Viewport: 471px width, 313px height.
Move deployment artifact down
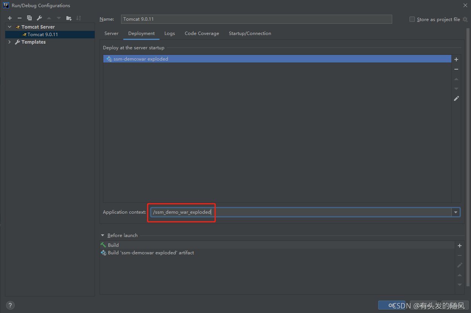[x=456, y=89]
